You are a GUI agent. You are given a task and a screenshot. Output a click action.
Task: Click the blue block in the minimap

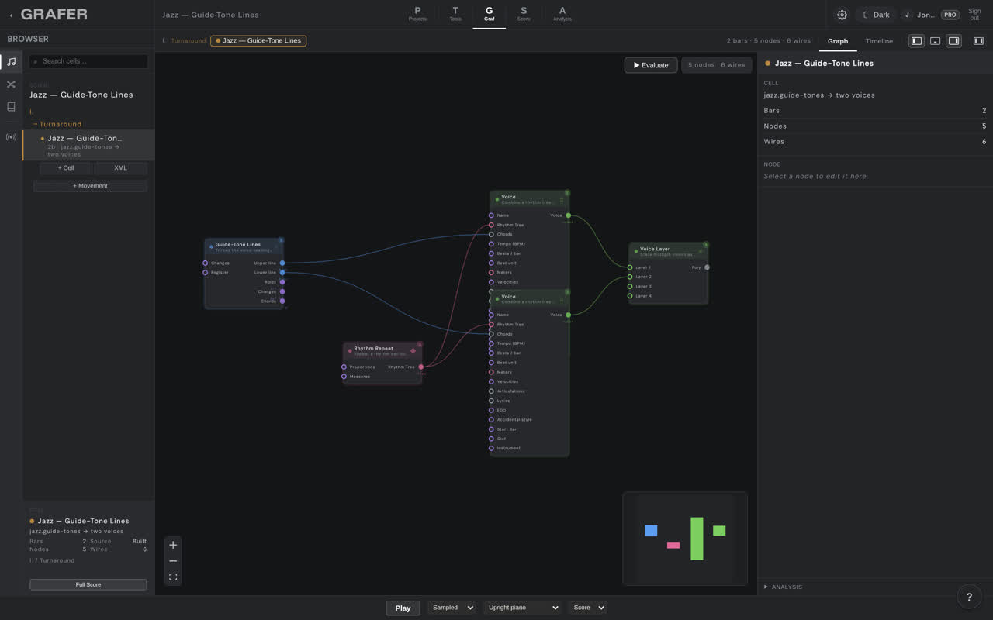click(x=651, y=531)
